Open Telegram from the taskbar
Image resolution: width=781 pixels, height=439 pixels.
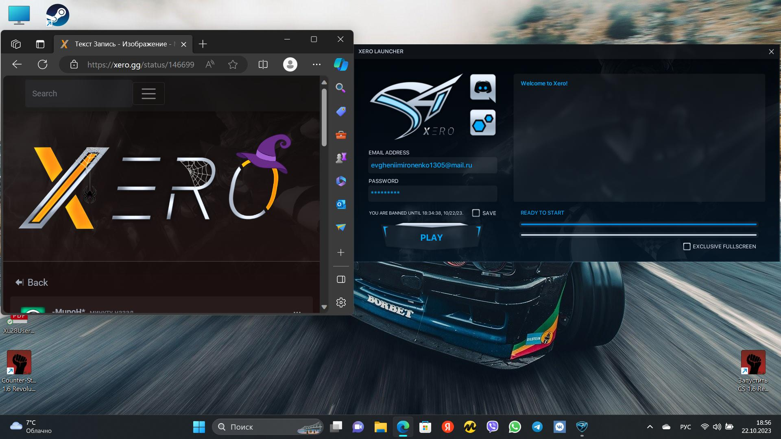click(537, 427)
